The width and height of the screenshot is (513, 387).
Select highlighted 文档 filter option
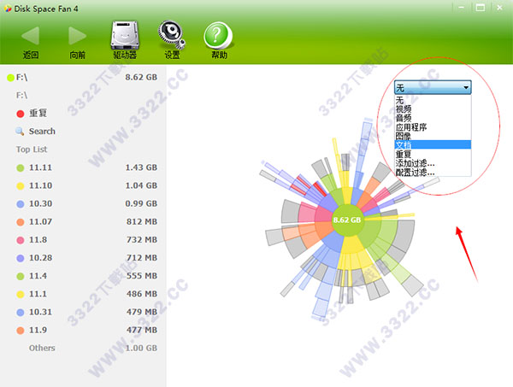coord(433,144)
